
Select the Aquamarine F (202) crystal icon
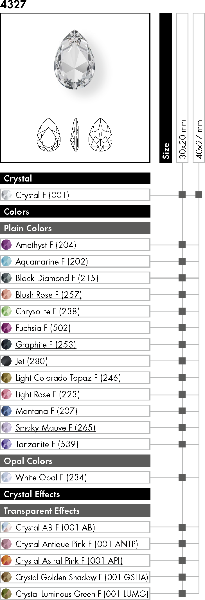click(x=6, y=261)
